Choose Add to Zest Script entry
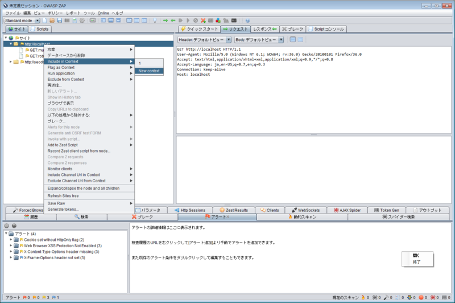455x303 pixels. (x=89, y=145)
